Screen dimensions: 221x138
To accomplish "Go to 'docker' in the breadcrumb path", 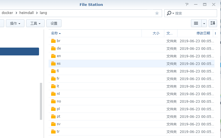I will [x=7, y=13].
